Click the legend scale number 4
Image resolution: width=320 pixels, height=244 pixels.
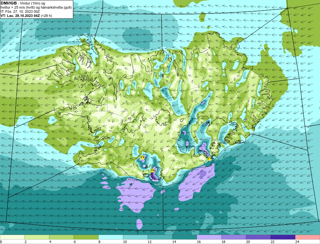coord(50,242)
